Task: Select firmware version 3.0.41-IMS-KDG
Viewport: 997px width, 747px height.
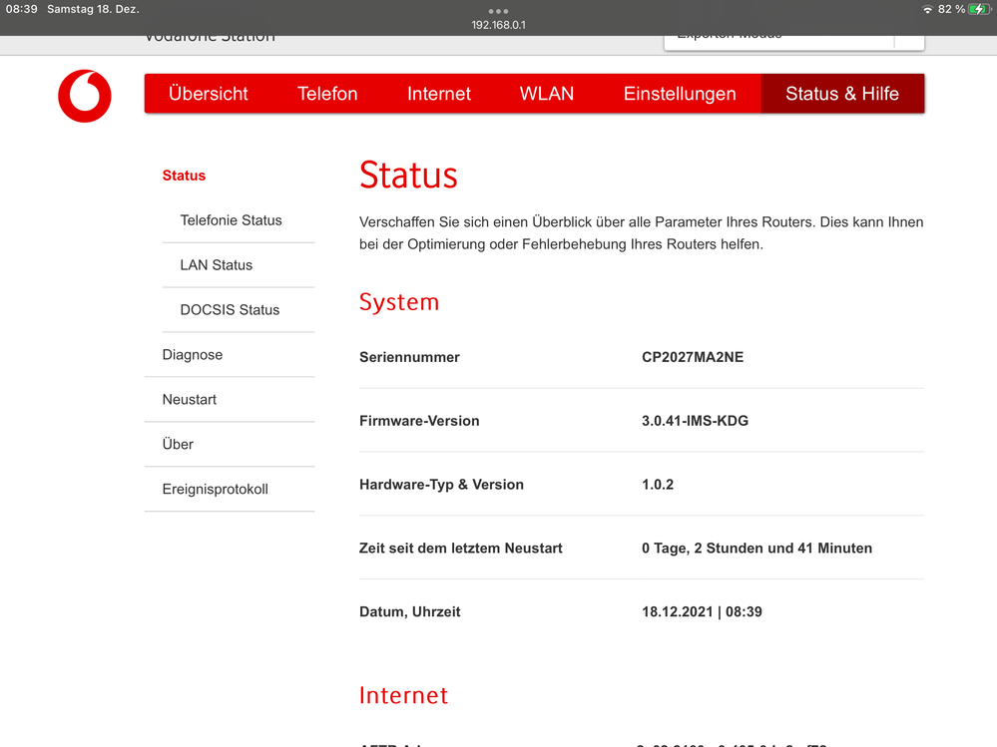Action: click(x=695, y=421)
